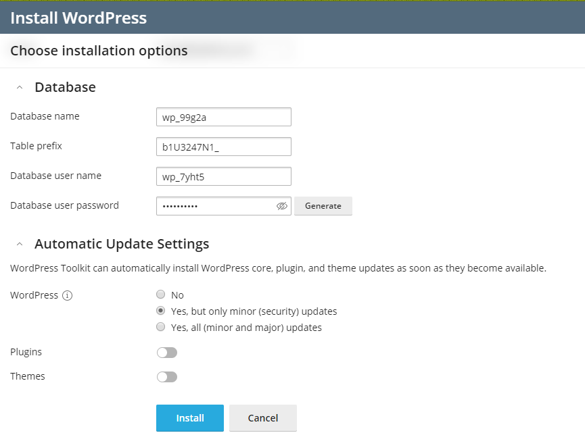Collapse the Database section chevron
This screenshot has width=585, height=435.
click(20, 88)
